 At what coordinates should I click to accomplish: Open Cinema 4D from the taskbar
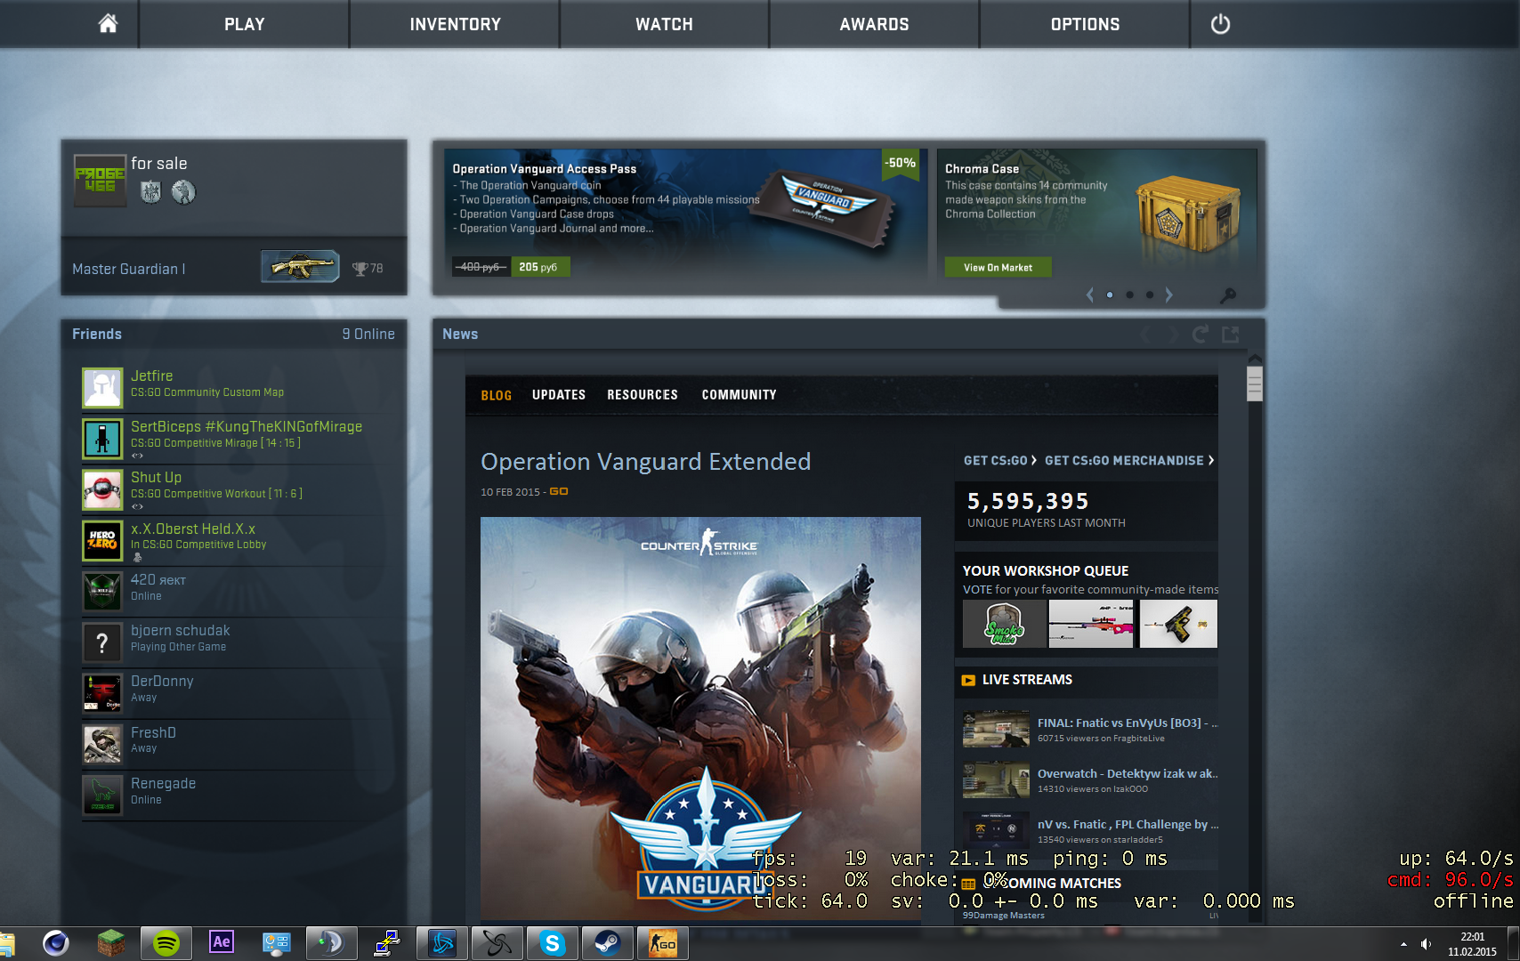[x=55, y=942]
